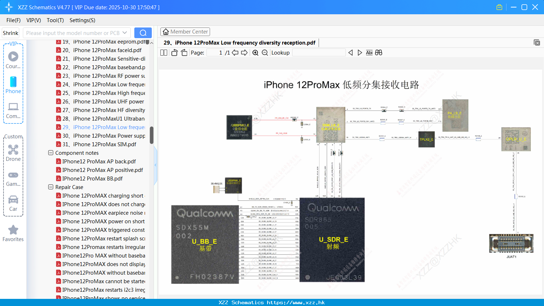This screenshot has width=544, height=306.
Task: Toggle the two-page split view icon
Action: [x=164, y=53]
